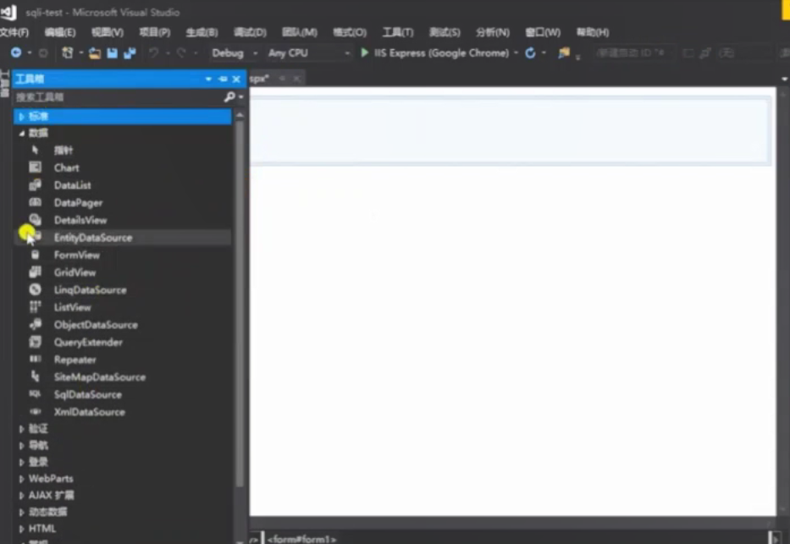
Task: Open the 编辑(E) menu
Action: [60, 32]
